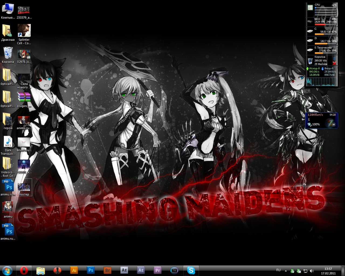345x276 pixels.
Task: Click the CPU chip gadget icon
Action: (310, 8)
